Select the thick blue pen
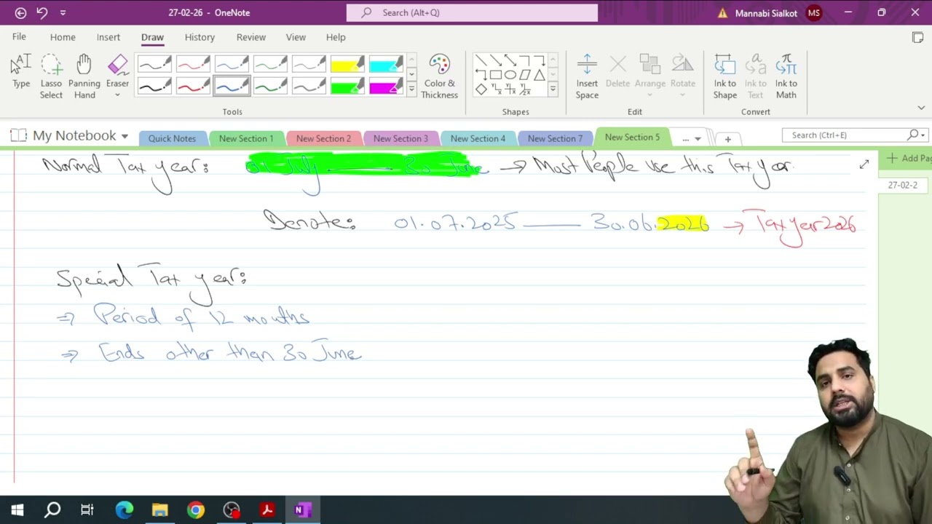 click(232, 86)
